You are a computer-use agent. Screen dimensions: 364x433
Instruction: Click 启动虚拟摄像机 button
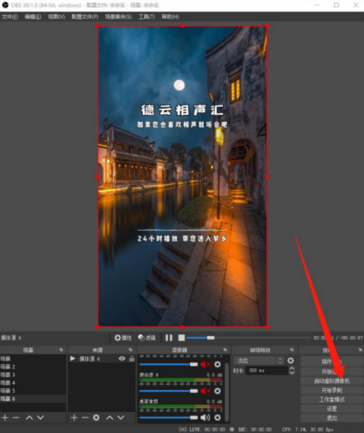[x=332, y=381]
